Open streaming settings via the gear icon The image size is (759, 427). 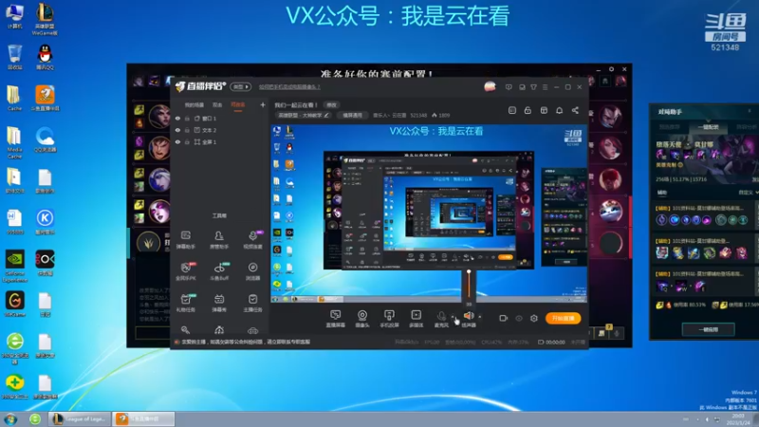(534, 318)
